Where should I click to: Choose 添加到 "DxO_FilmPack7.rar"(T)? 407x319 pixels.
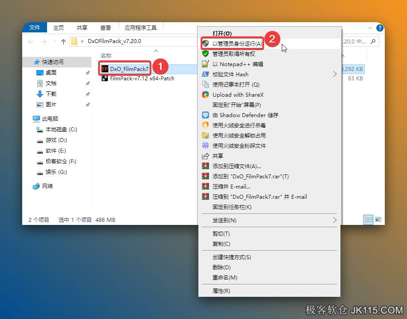(x=269, y=176)
